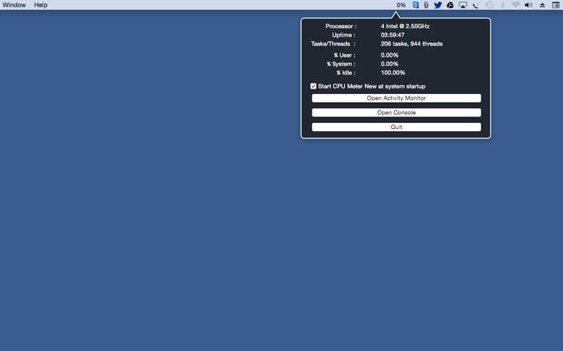Click the phone handset menu bar icon
This screenshot has width=563, height=351.
coord(476,5)
